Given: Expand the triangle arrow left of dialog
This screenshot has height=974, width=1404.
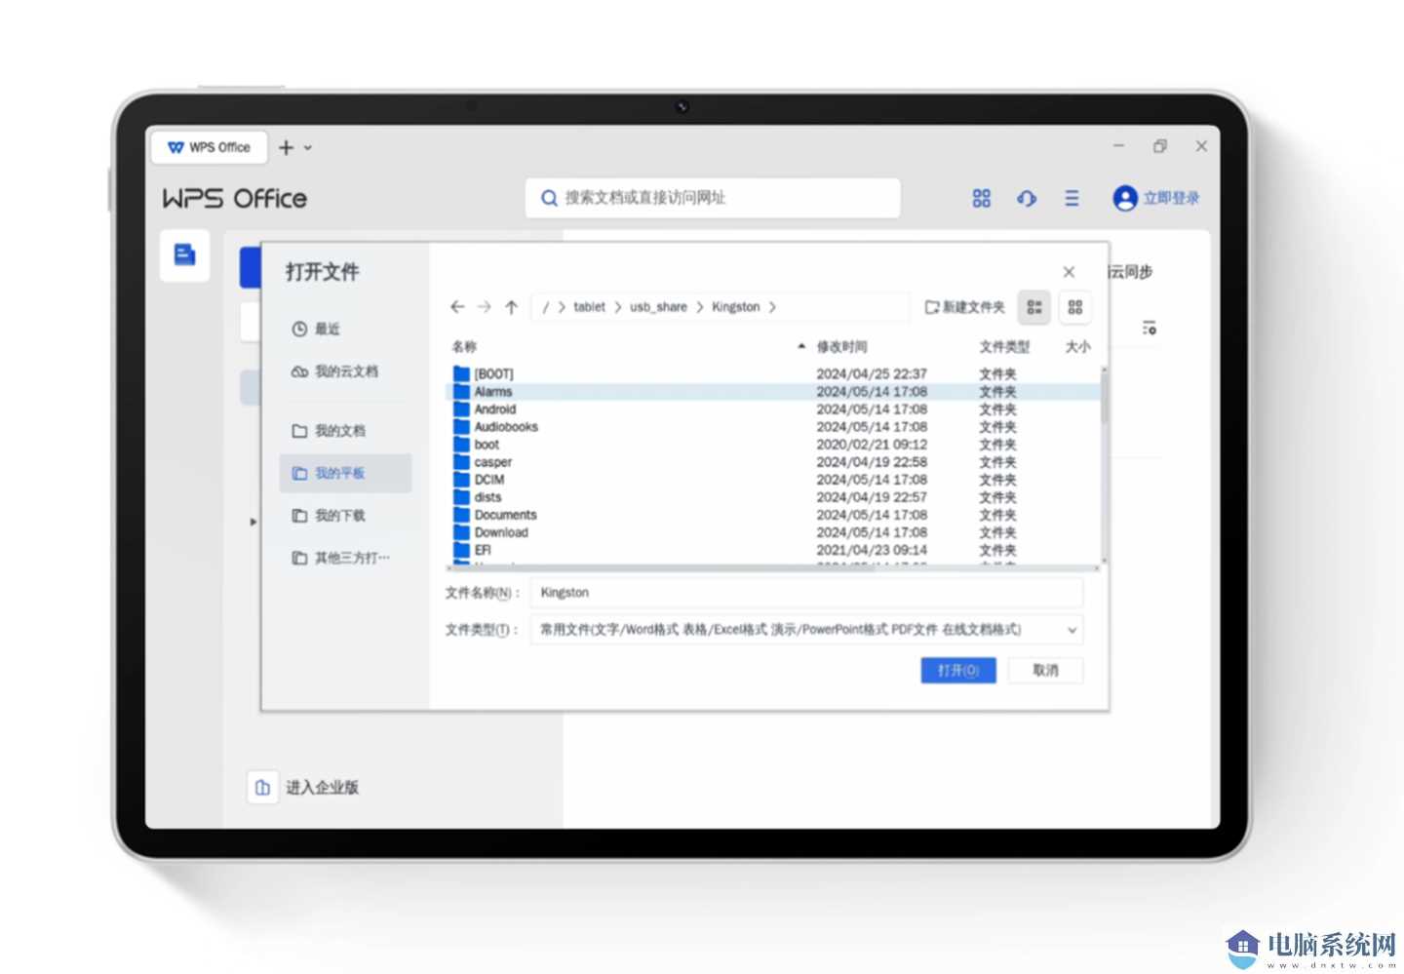Looking at the screenshot, I should tap(253, 523).
